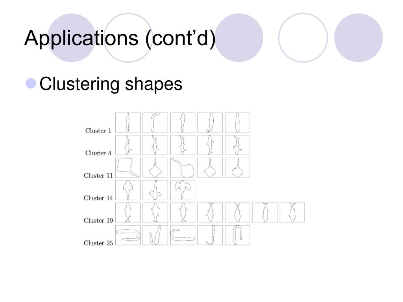
Task: Select the first fish thumbnail in Cluster 19 row
Action: [x=128, y=212]
